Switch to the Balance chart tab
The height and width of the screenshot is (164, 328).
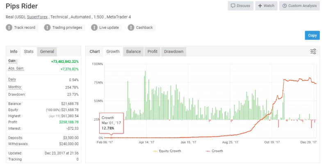pyautogui.click(x=133, y=51)
